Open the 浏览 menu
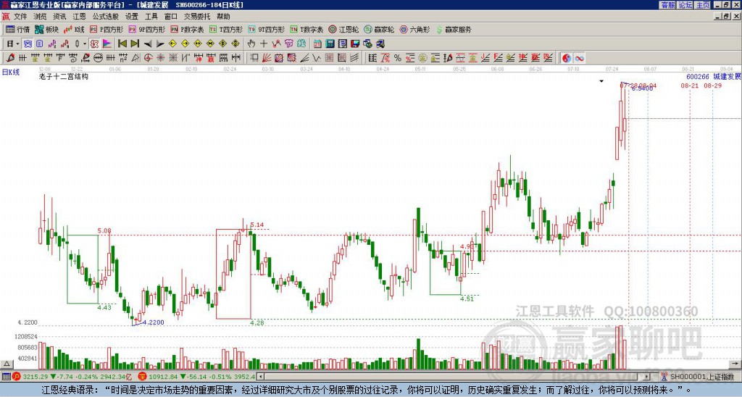 tap(40, 17)
